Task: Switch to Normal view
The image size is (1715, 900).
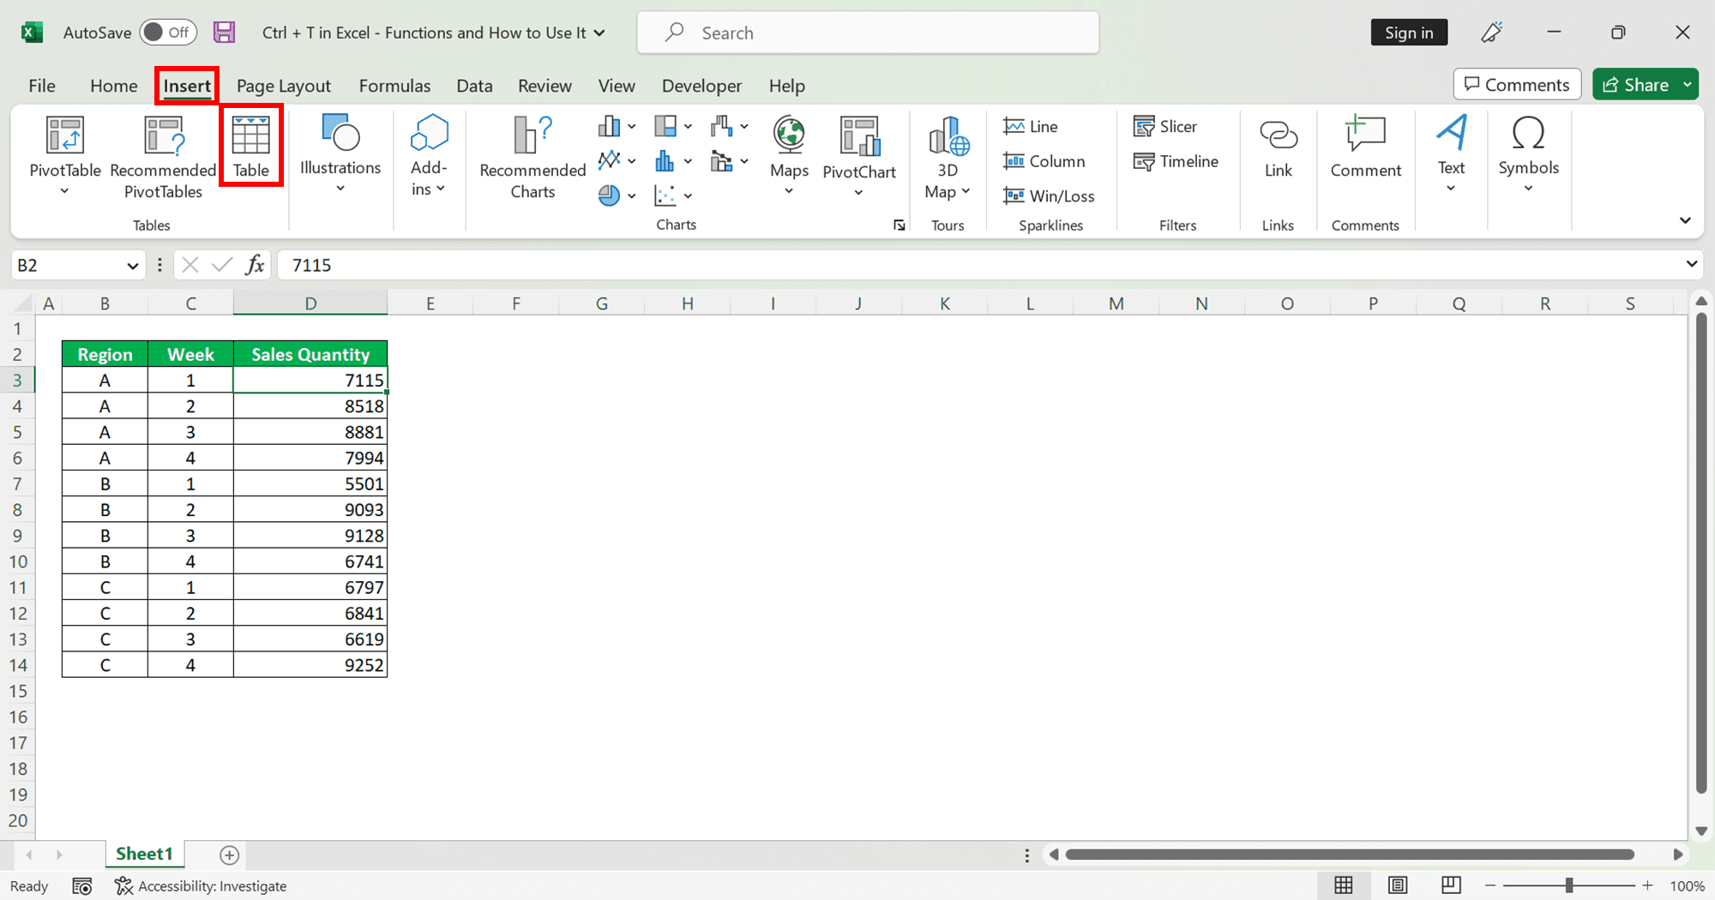Action: coord(1344,885)
